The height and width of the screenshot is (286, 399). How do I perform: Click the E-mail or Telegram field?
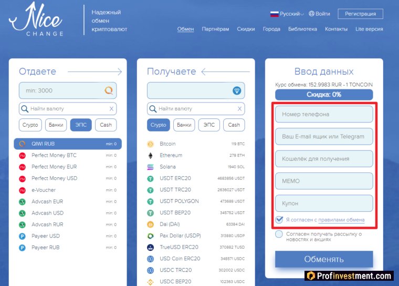[x=324, y=136]
